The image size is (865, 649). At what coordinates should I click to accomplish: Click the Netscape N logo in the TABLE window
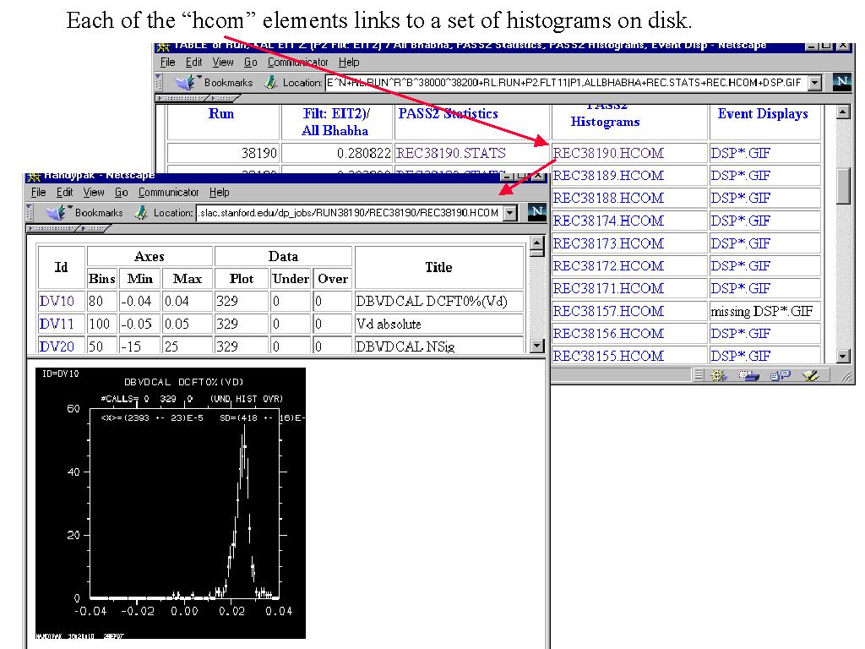click(x=841, y=82)
